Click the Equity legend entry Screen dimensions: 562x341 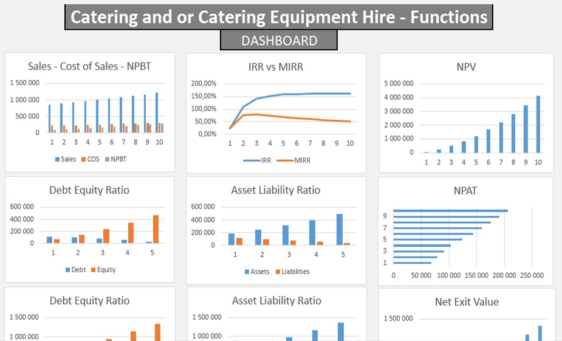(x=103, y=270)
